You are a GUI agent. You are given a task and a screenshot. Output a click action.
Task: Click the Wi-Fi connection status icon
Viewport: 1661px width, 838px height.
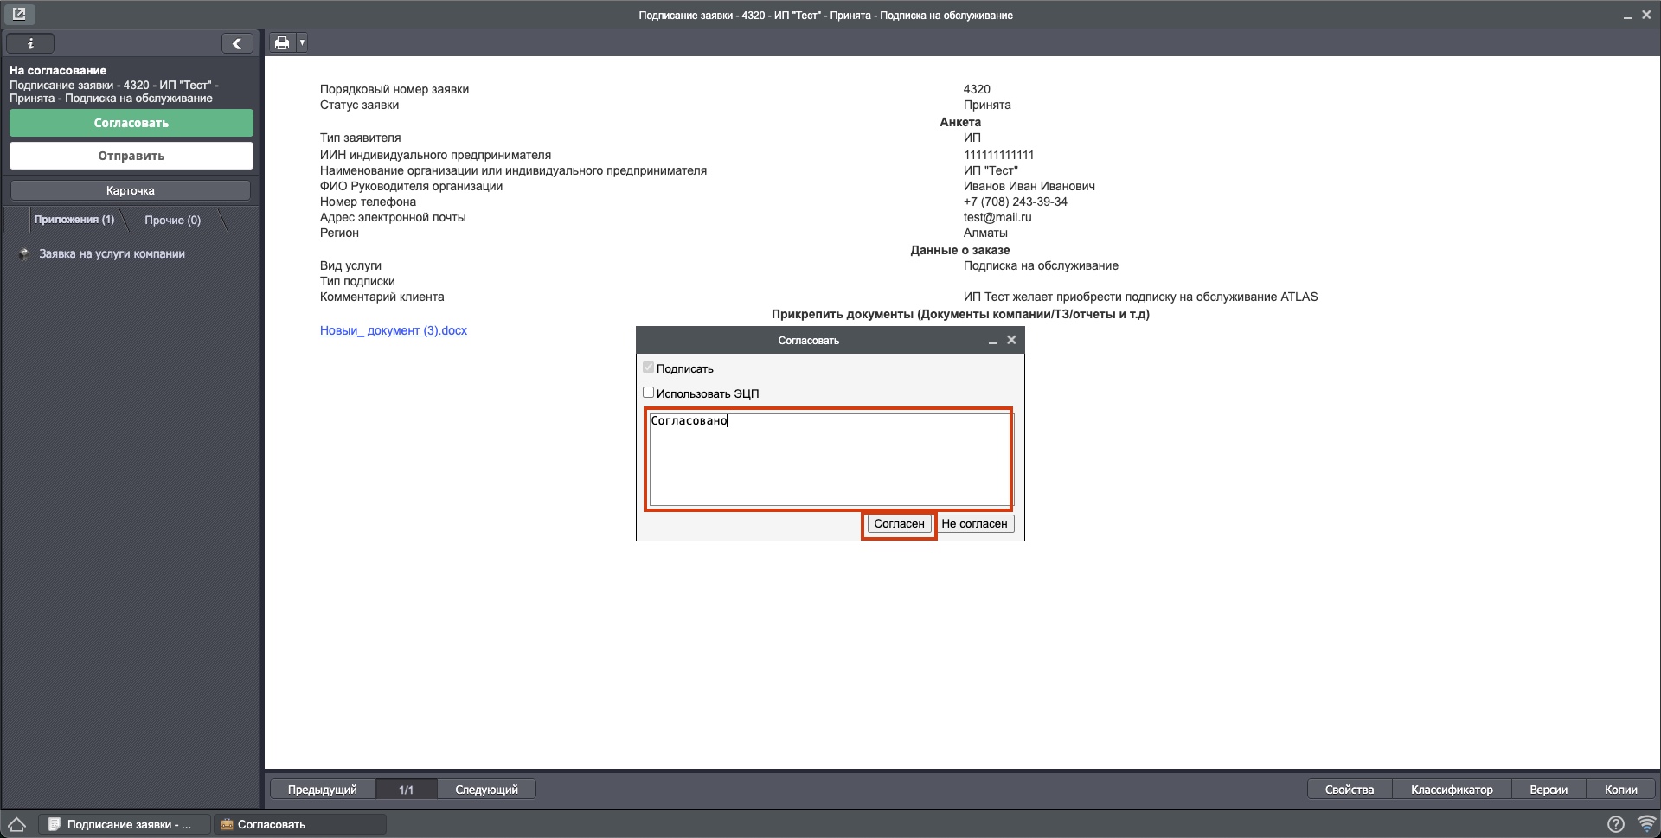pos(1646,824)
